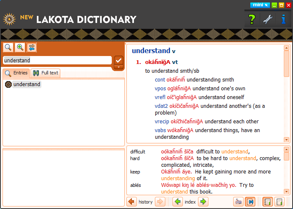The height and width of the screenshot is (209, 293).
Task: Click the word okáȟniȟ after 'cont'
Action: click(x=176, y=80)
